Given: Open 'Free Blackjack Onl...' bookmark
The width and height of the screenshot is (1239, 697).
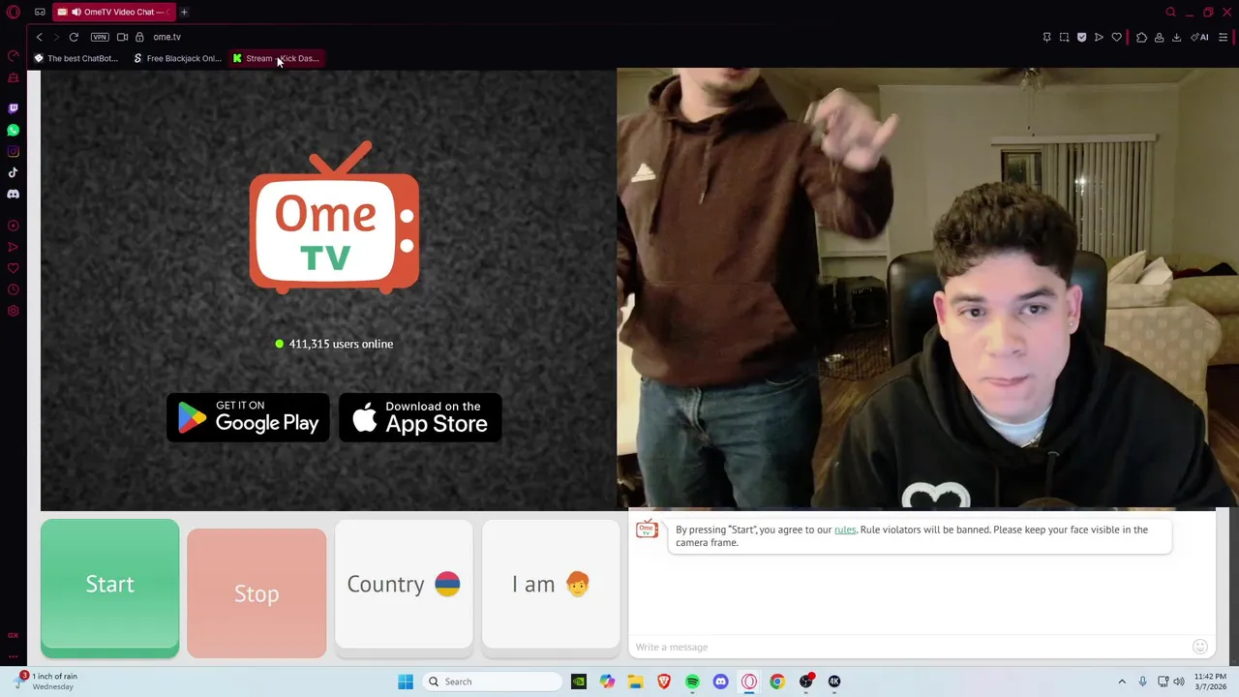Looking at the screenshot, I should pyautogui.click(x=177, y=58).
